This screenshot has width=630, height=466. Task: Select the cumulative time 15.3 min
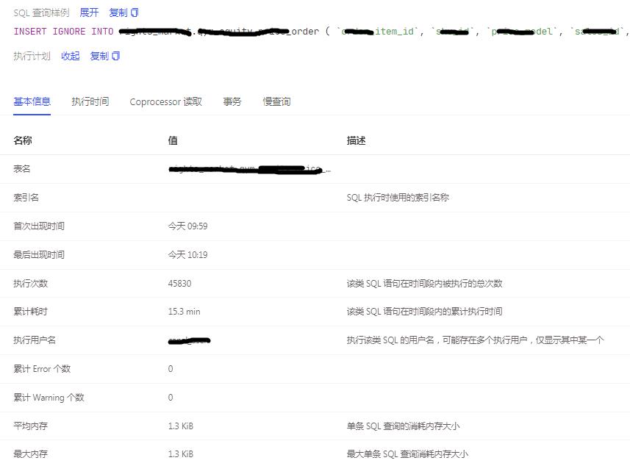(x=184, y=312)
